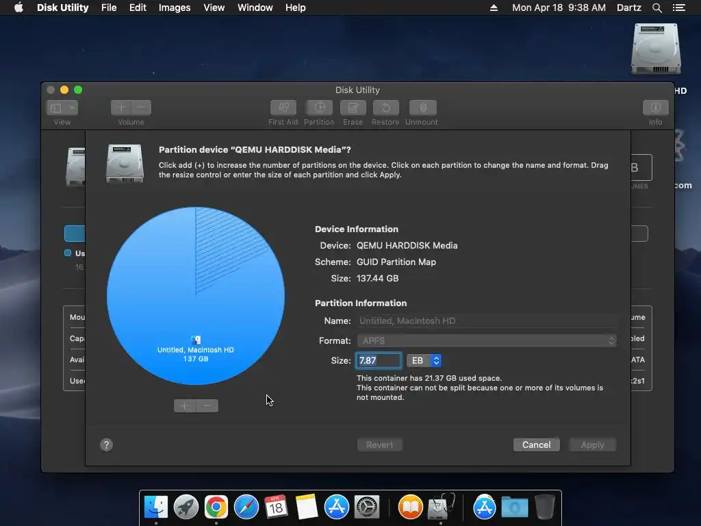
Task: Click the Unmount toolbar icon
Action: [x=422, y=108]
